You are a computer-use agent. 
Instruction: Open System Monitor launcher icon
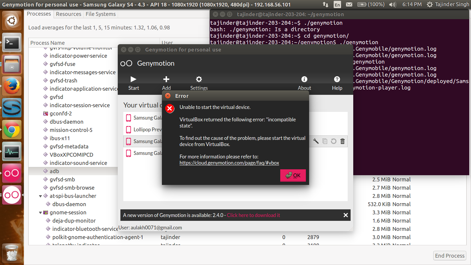click(x=12, y=152)
